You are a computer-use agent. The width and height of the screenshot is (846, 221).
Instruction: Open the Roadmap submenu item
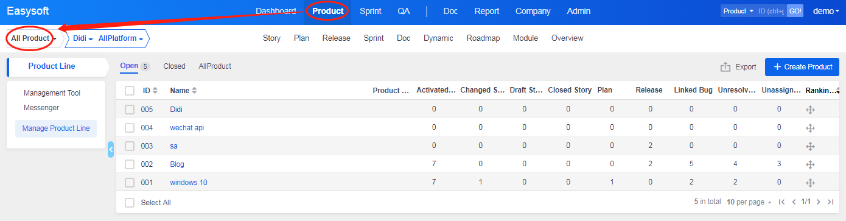483,38
